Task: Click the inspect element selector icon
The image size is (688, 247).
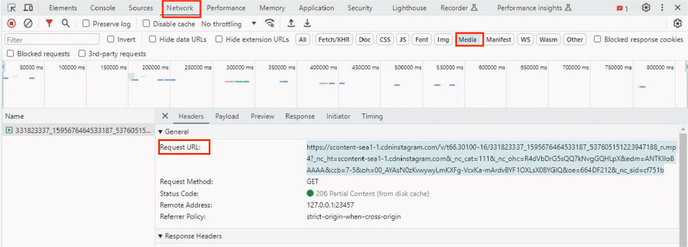Action: pyautogui.click(x=12, y=8)
